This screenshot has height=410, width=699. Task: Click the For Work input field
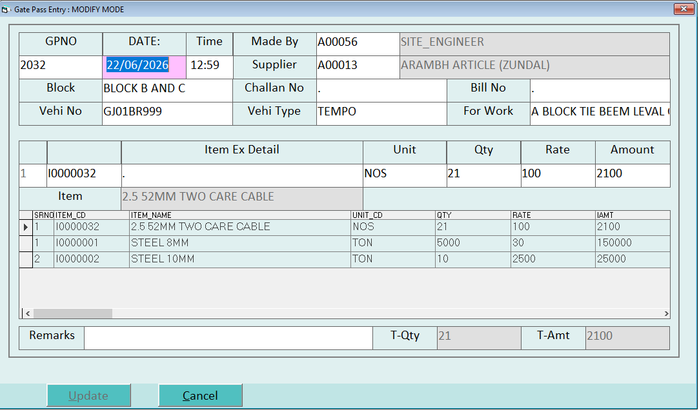(x=600, y=113)
